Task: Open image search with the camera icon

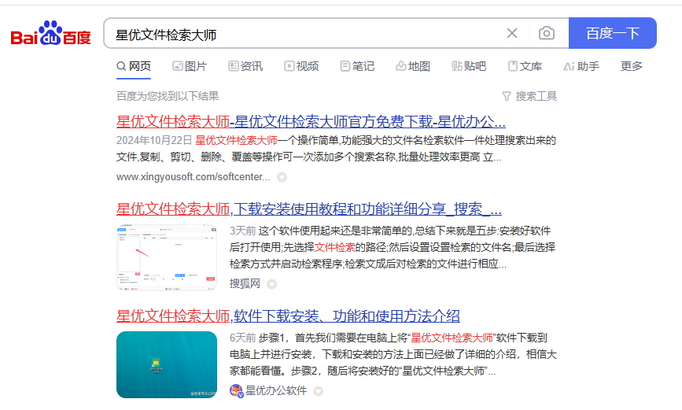Action: 546,33
